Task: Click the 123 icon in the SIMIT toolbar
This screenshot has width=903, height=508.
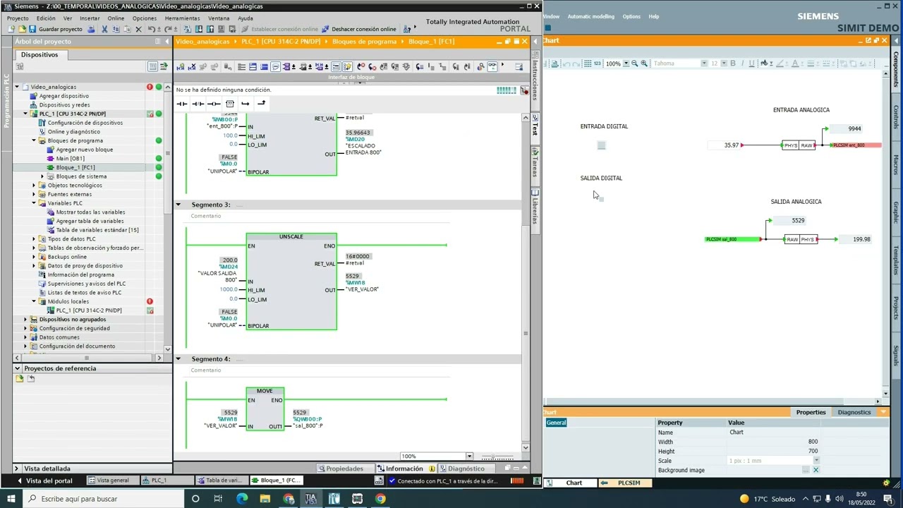Action: point(598,64)
